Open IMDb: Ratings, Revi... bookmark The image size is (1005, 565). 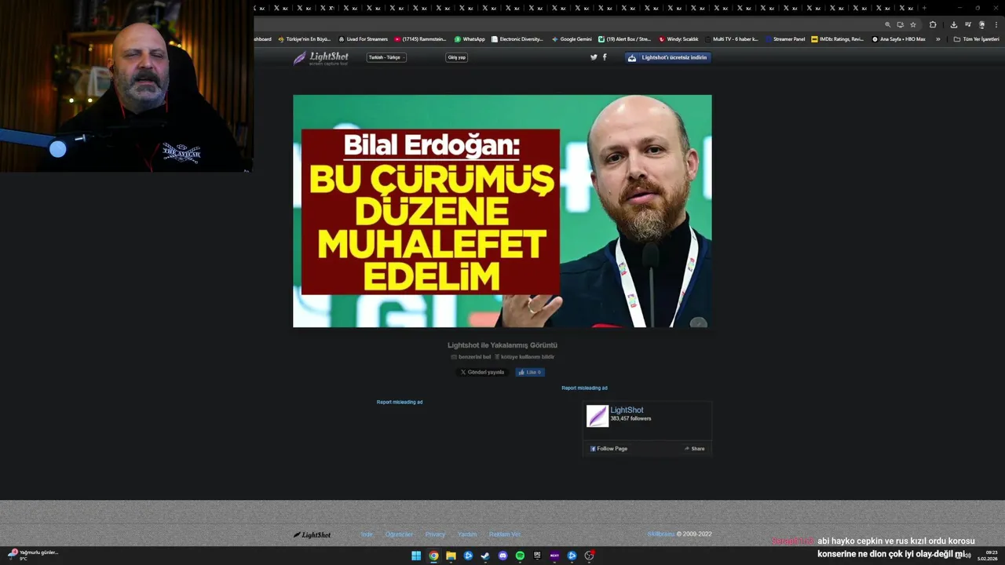coord(837,38)
